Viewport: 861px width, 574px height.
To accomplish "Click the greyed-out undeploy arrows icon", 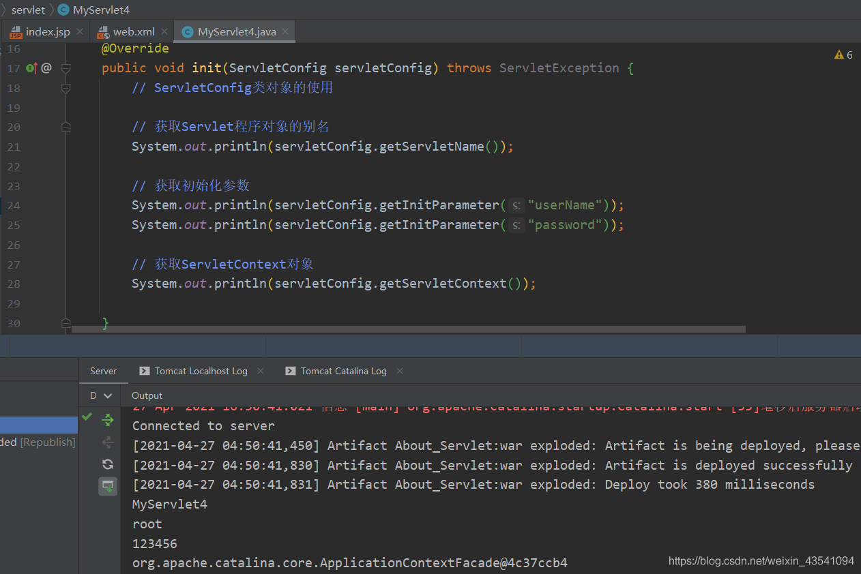I will [x=108, y=442].
